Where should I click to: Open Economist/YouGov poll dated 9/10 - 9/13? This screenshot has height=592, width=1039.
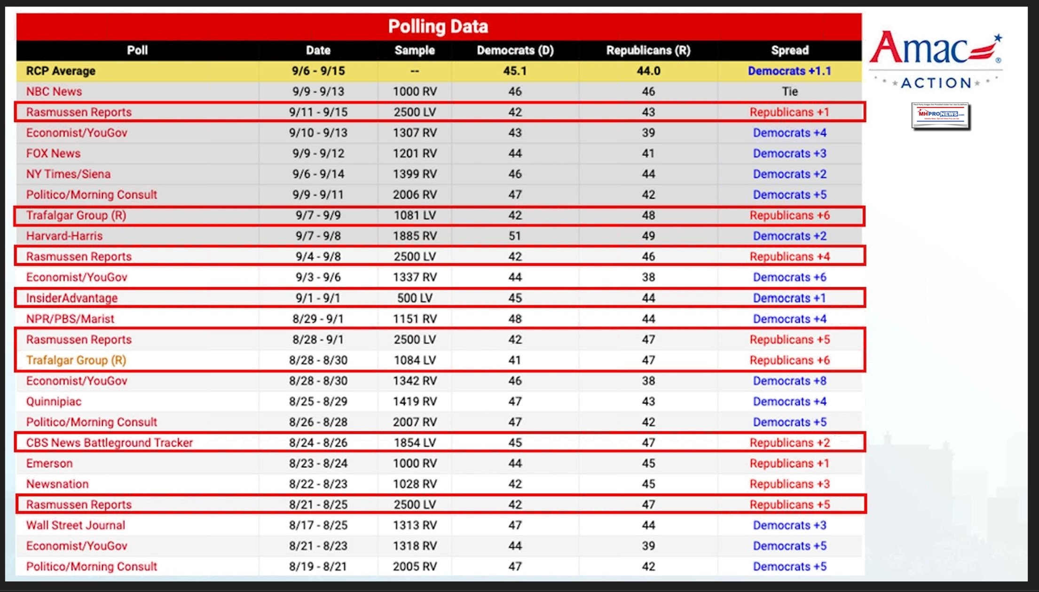[77, 133]
